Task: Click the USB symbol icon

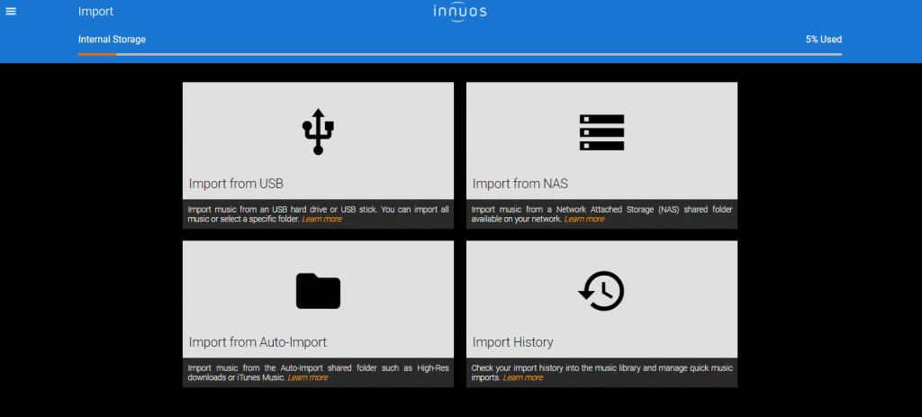Action: pyautogui.click(x=318, y=131)
